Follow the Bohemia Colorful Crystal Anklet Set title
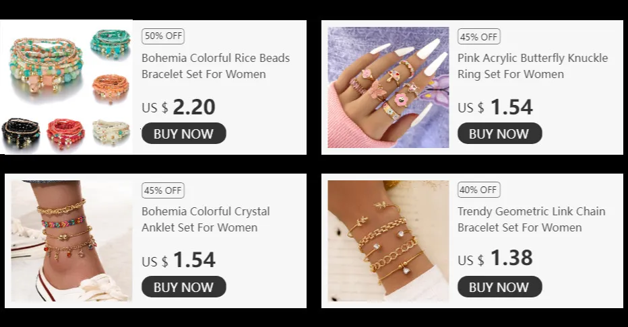 [206, 219]
